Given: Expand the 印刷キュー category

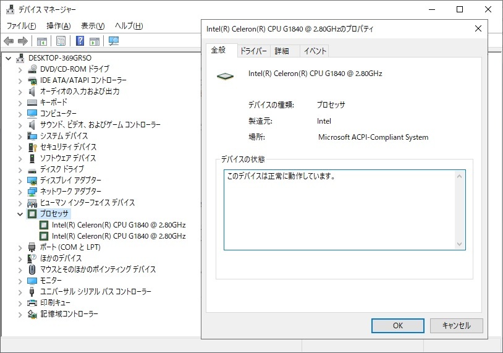Looking at the screenshot, I should [20, 303].
